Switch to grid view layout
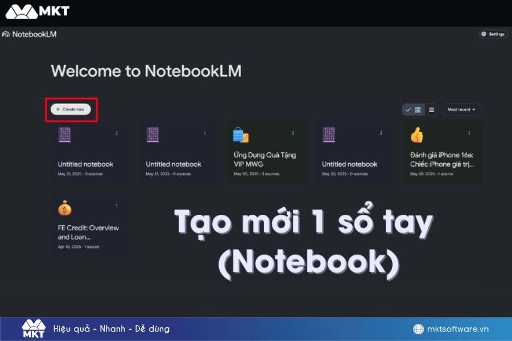The height and width of the screenshot is (341, 512). point(418,110)
